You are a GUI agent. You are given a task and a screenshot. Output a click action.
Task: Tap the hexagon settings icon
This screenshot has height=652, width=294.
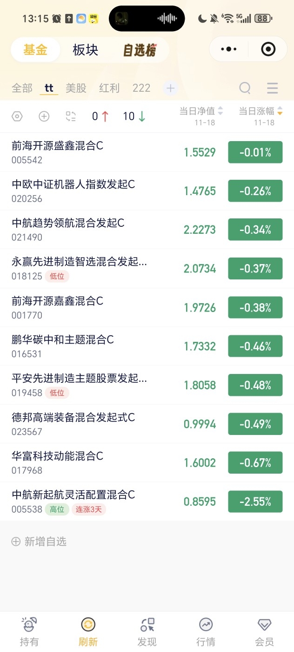17,116
